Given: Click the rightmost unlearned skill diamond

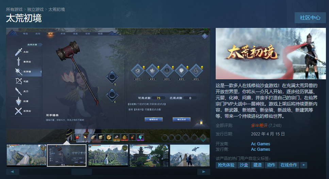Looking at the screenshot, I should pyautogui.click(x=196, y=70).
